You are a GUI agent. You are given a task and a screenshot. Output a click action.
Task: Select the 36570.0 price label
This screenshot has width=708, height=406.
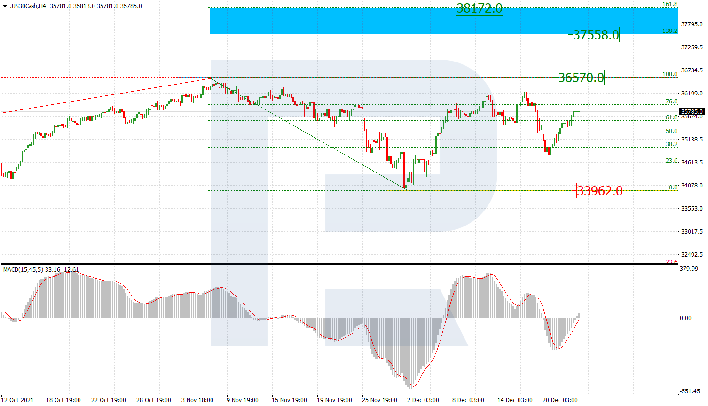581,78
